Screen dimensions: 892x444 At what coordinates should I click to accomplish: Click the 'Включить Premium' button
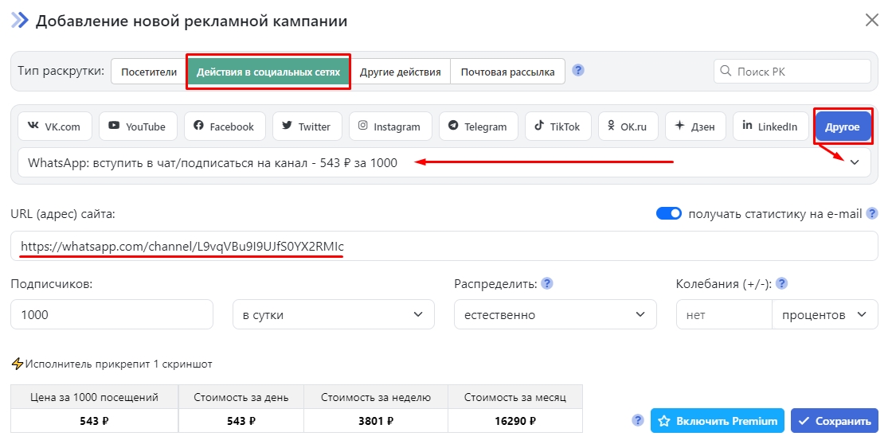pos(717,421)
